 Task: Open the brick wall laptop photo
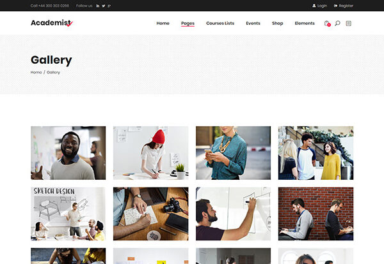tap(316, 214)
